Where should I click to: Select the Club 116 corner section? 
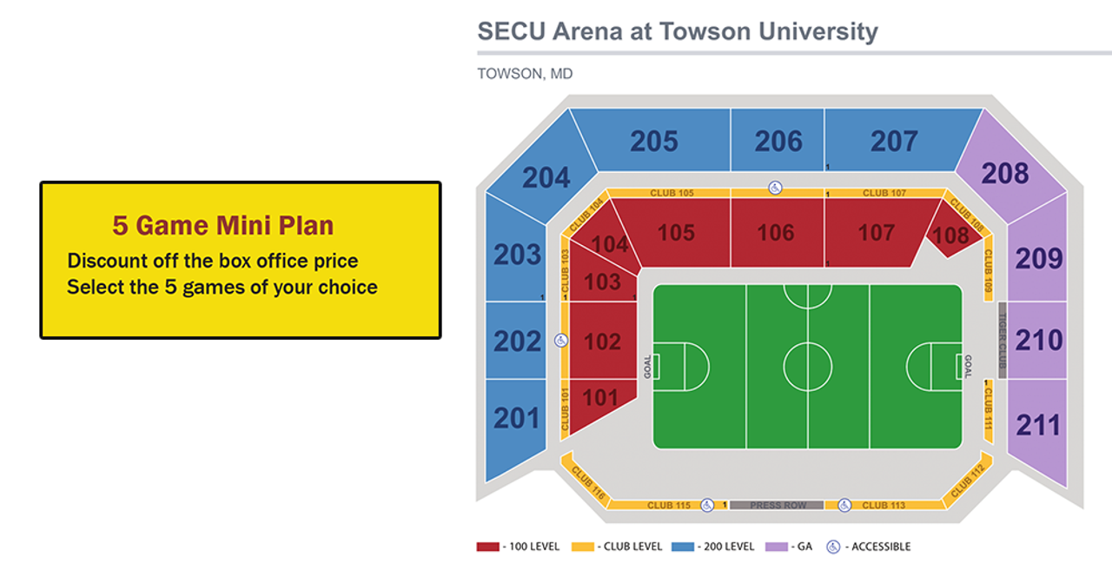click(587, 481)
